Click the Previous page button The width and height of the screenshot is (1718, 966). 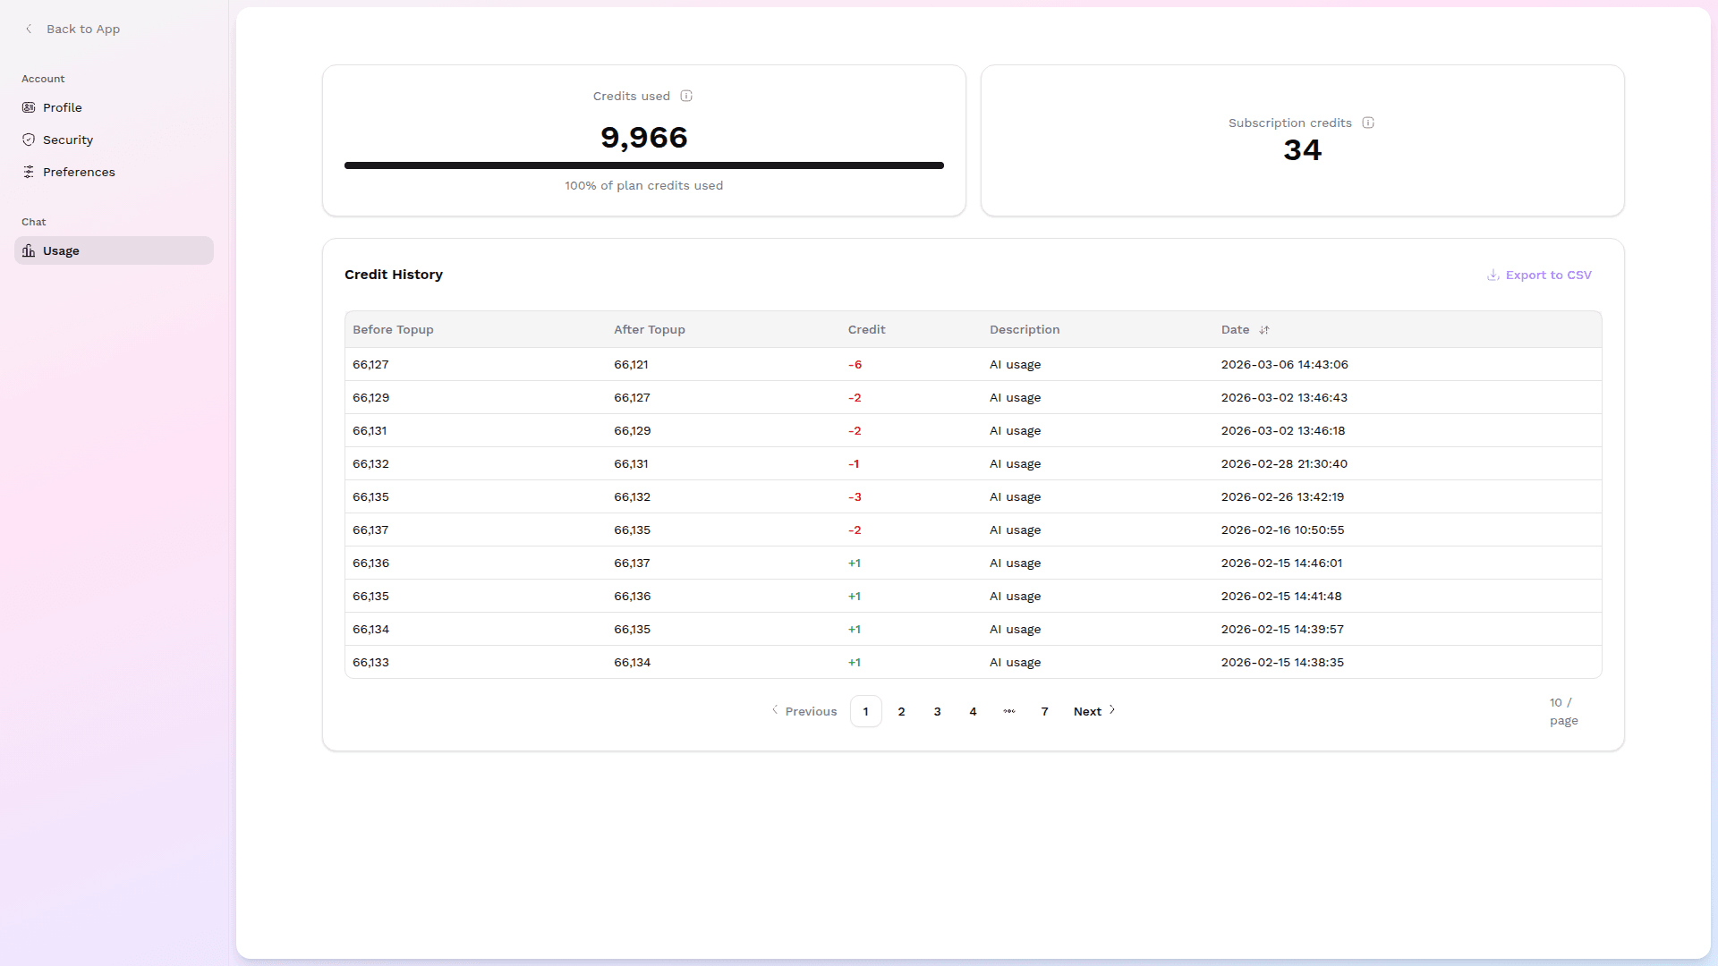coord(804,711)
